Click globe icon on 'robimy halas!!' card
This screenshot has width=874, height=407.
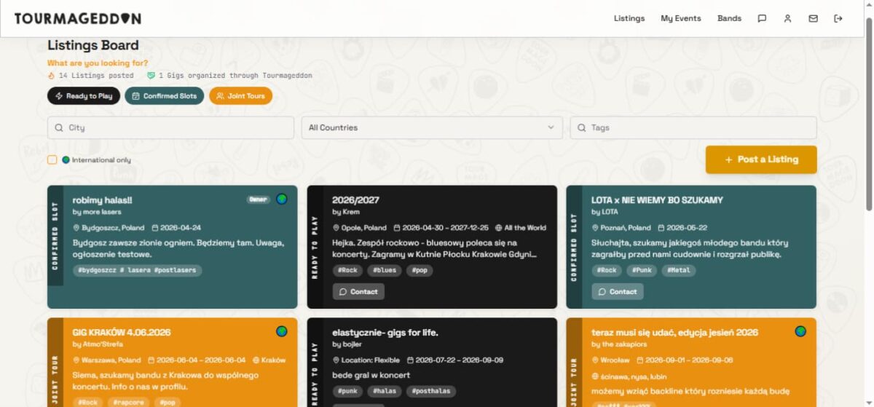tap(282, 199)
